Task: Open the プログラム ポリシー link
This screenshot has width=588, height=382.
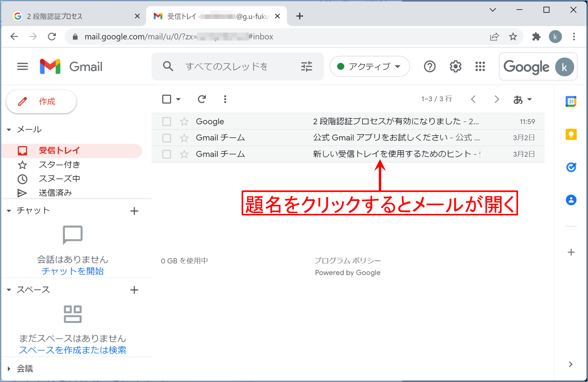Action: (348, 261)
